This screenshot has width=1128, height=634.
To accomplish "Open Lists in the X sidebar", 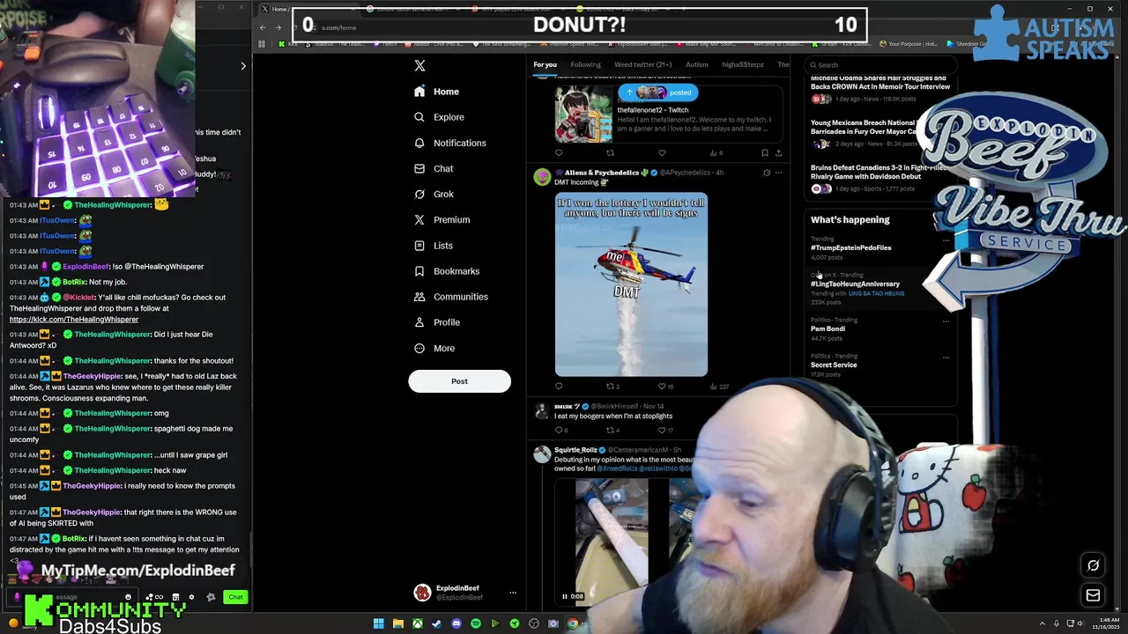I will (x=434, y=246).
